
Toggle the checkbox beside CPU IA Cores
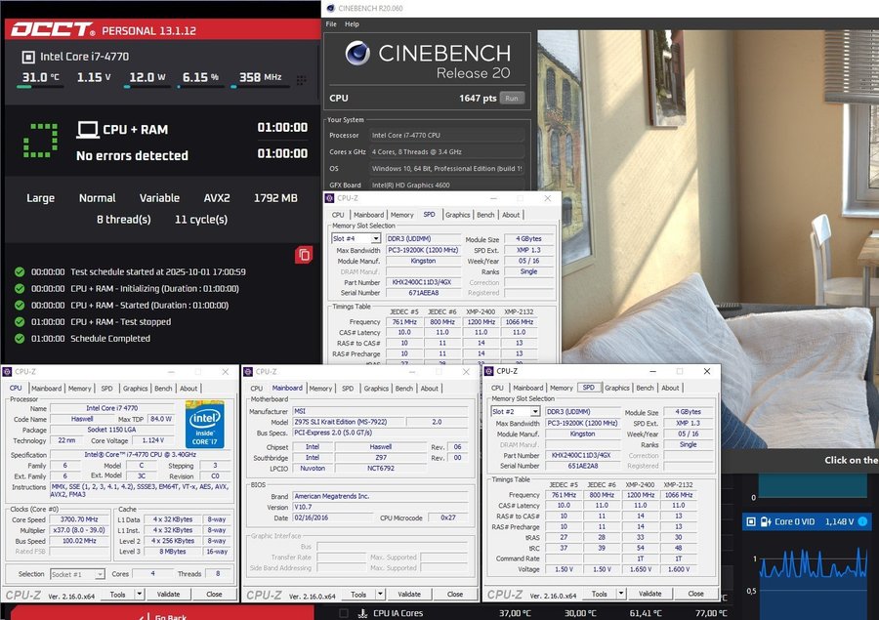(356, 613)
